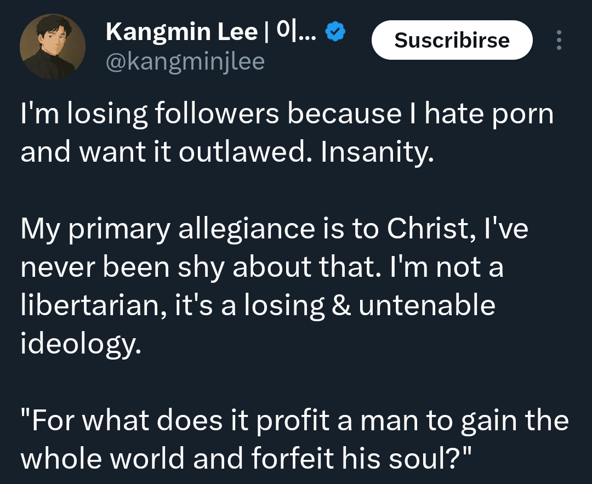Click the Kangmin Lee display name
Screen dimensions: 592x484
181,32
